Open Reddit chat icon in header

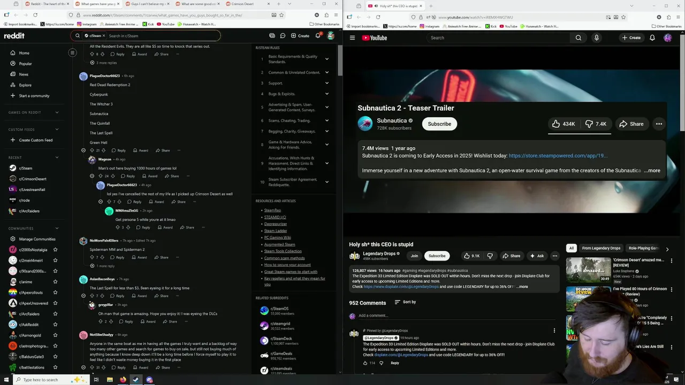(x=283, y=36)
